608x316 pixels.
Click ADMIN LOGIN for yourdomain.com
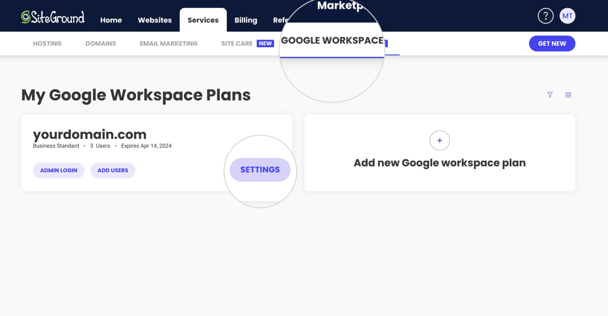pyautogui.click(x=59, y=171)
